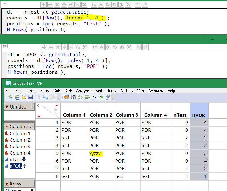Click the Open folder toolbar icon
Screen dimensions: 227x191
coord(24,98)
